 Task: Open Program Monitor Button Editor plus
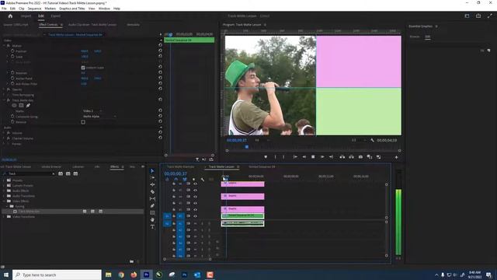click(396, 157)
